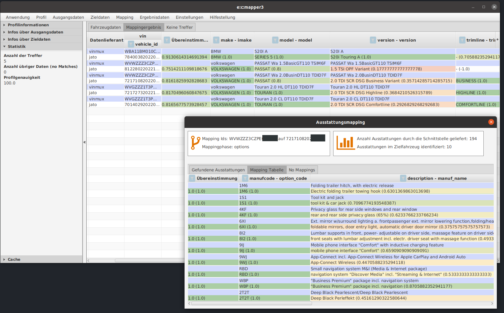Click 'Touran 2.0 HL DT110 TDID7F' model cell
504x313 pixels.
pos(292,87)
